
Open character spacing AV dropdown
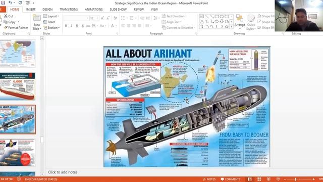94,26
